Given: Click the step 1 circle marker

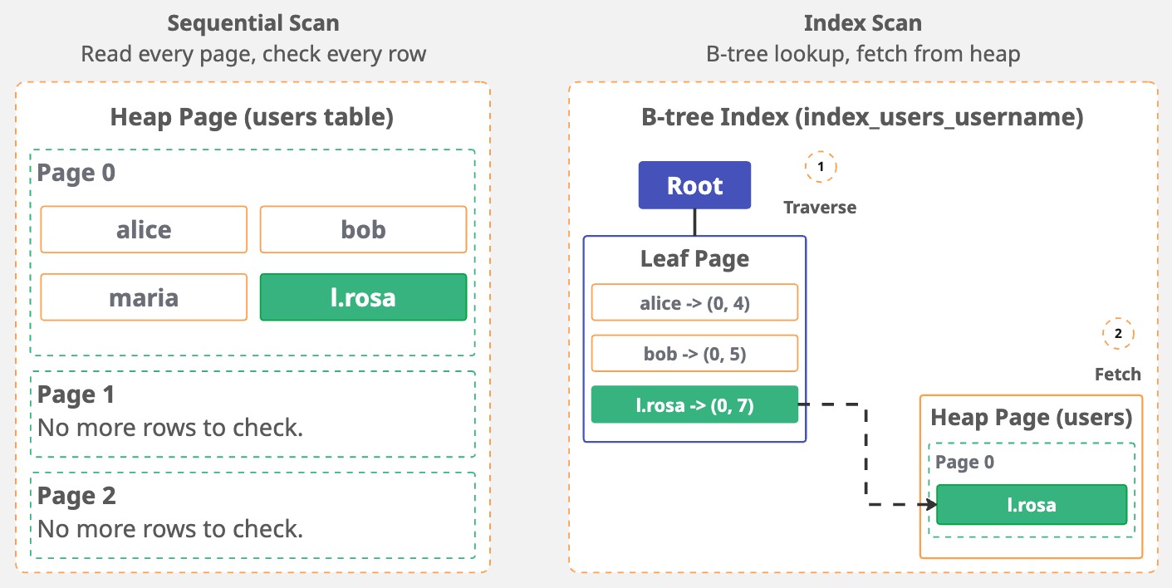Looking at the screenshot, I should click(821, 167).
